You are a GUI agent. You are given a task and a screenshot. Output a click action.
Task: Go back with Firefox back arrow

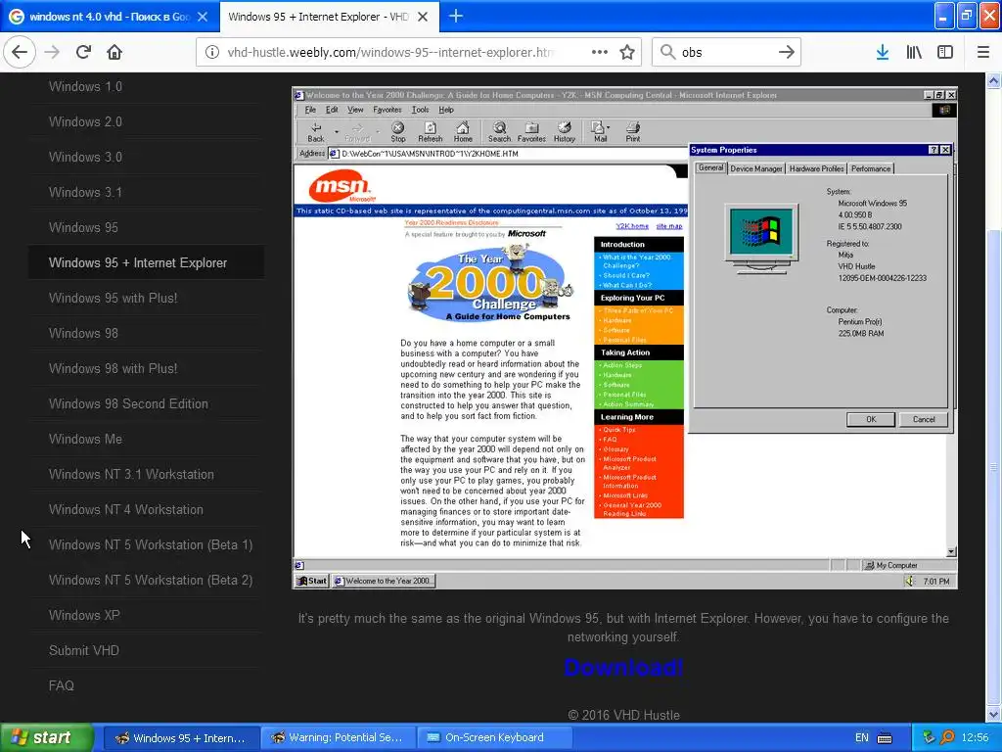[x=20, y=53]
